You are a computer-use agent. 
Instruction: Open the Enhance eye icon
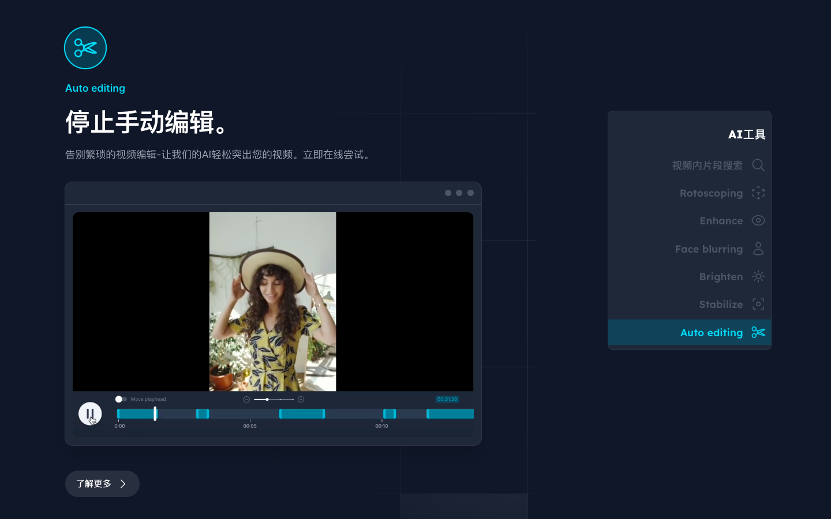point(758,220)
